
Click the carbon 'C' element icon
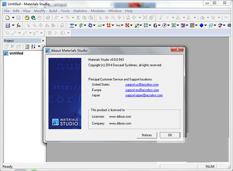(x=167, y=18)
